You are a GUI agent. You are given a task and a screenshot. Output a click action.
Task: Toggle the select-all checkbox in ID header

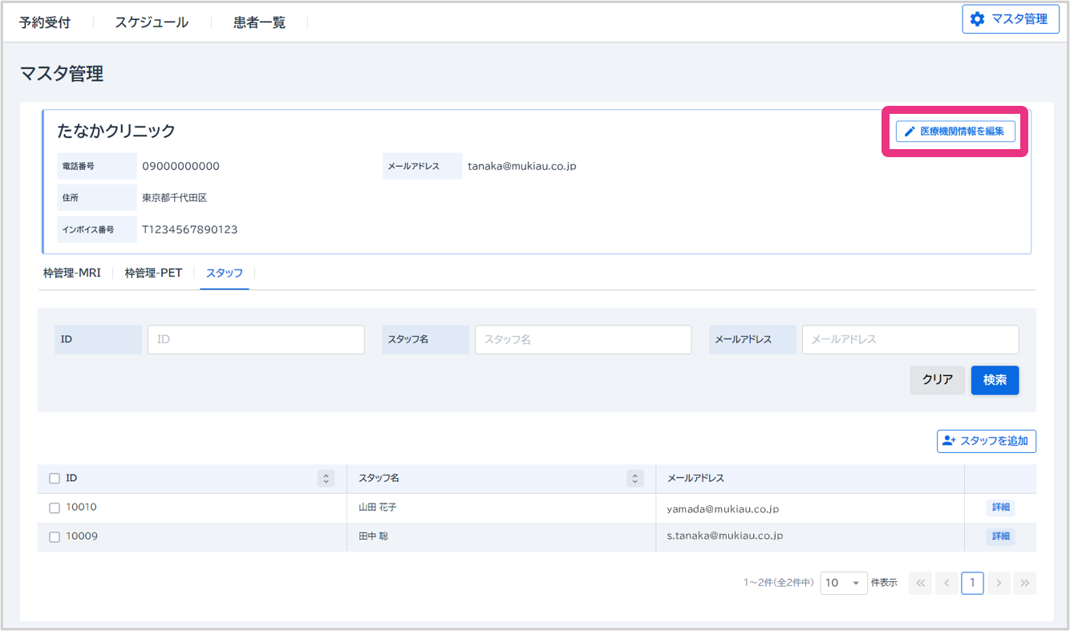coord(55,479)
